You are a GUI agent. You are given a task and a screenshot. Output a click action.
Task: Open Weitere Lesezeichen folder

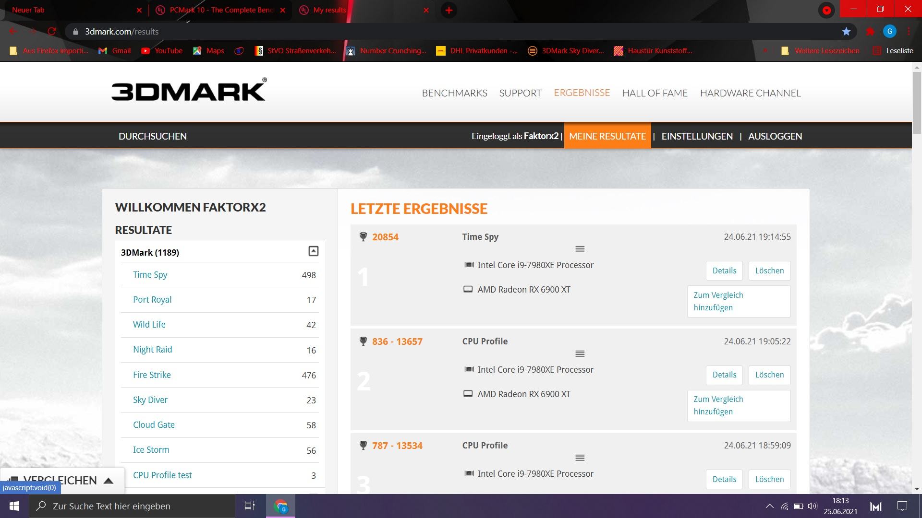point(820,51)
